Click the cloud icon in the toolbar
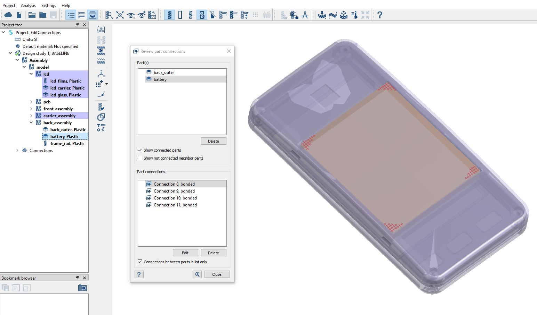 8,15
